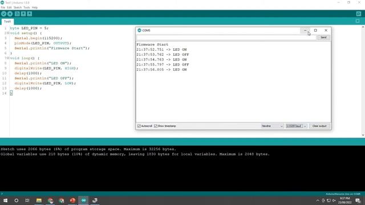Open the Newline line-ending dropdown
This screenshot has height=205, width=365.
click(x=272, y=126)
